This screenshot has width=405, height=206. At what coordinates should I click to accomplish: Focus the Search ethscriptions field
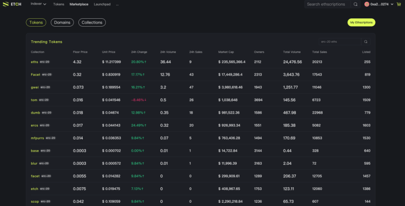click(x=326, y=4)
